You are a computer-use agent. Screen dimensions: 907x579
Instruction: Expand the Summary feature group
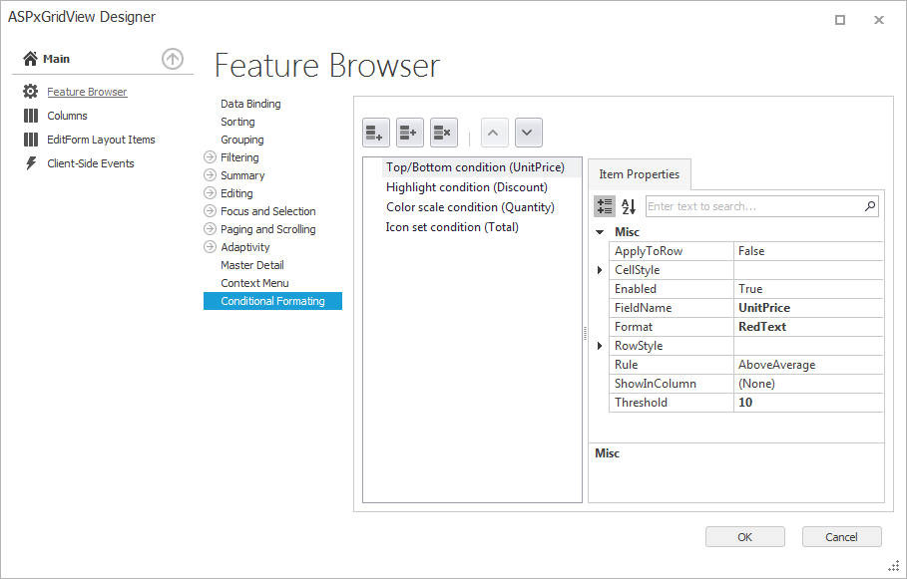tap(210, 175)
